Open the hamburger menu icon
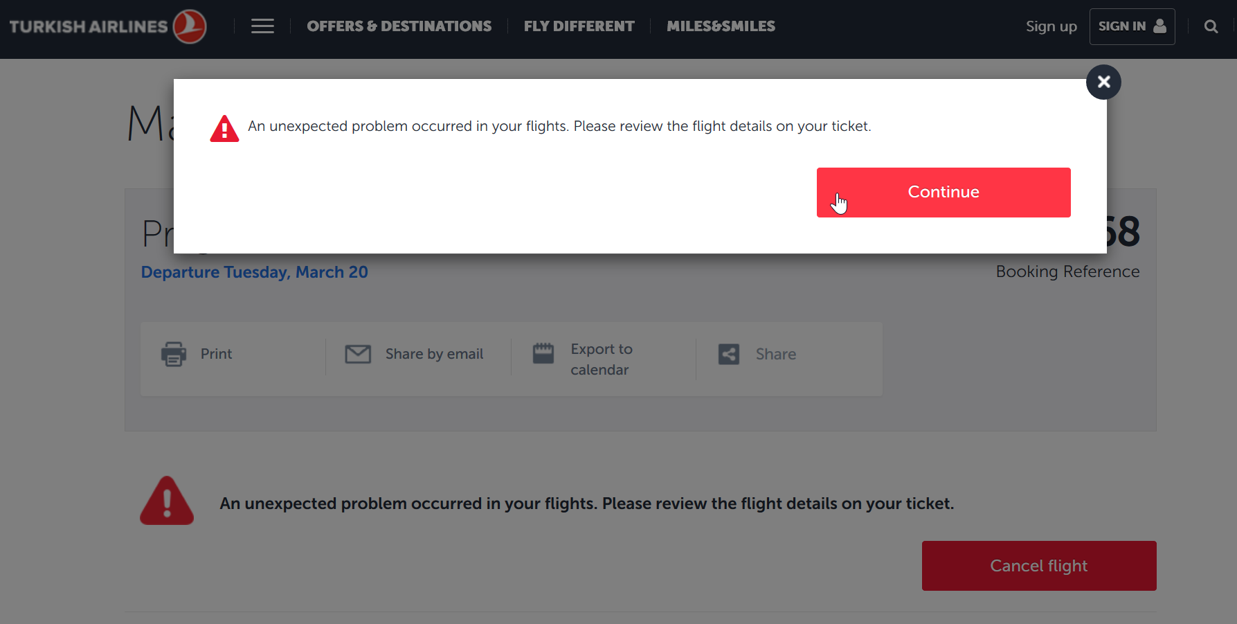Screen dimensions: 1237x624 pyautogui.click(x=262, y=26)
